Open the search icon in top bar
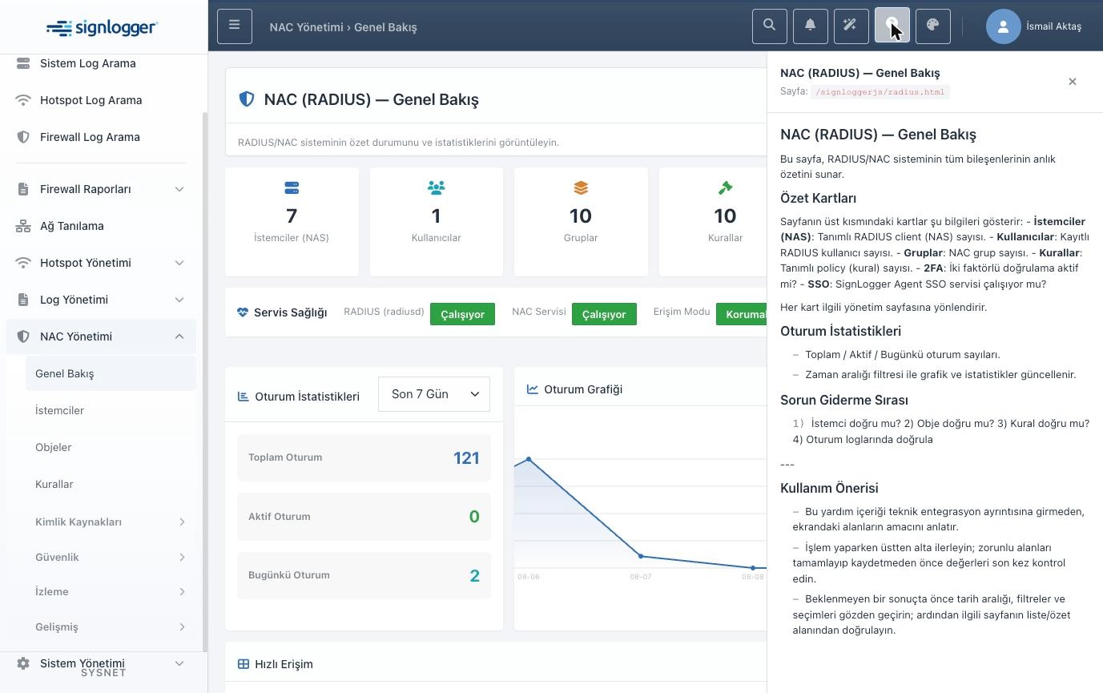This screenshot has width=1103, height=693. tap(769, 26)
